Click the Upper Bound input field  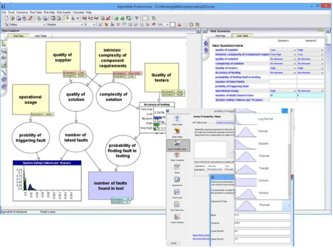(262, 240)
